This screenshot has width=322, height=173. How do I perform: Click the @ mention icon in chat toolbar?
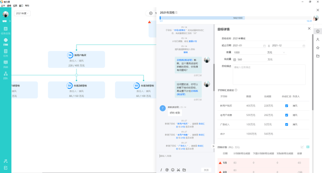click(x=167, y=170)
